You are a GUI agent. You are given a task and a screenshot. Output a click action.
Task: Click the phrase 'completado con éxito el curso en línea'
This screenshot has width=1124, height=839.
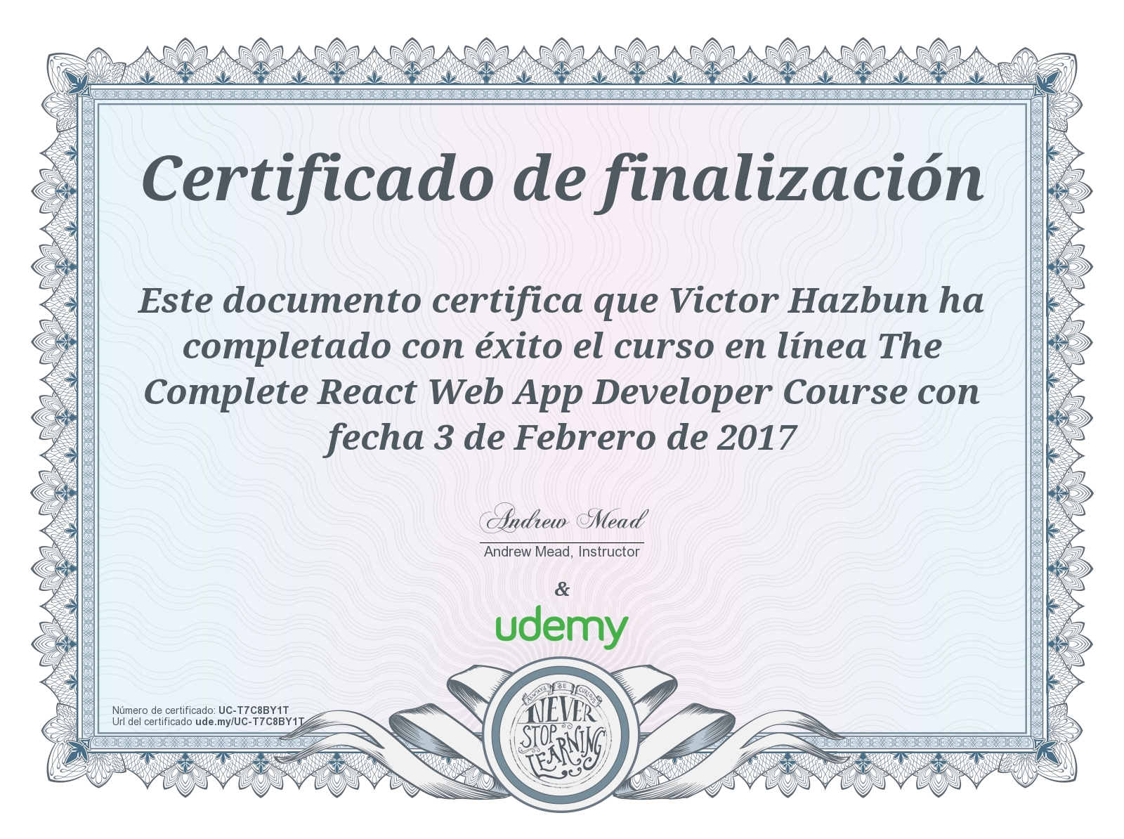525,346
